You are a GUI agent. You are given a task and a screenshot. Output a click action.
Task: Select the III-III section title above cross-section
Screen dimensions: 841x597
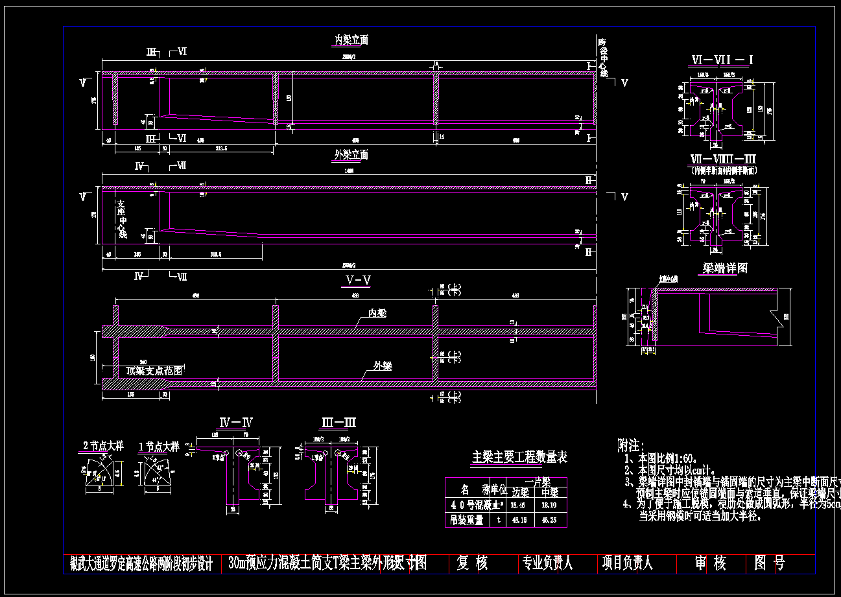click(338, 423)
